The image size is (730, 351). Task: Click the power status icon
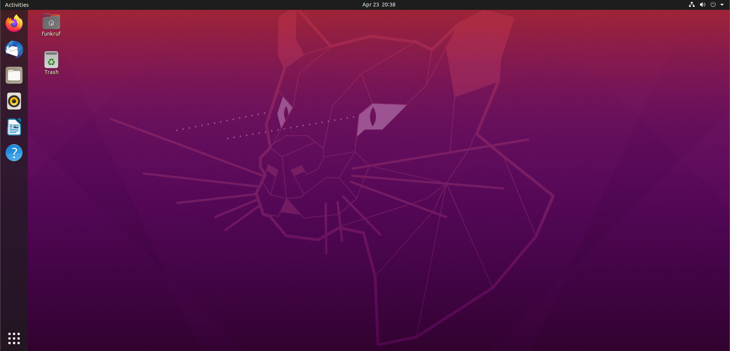[713, 5]
